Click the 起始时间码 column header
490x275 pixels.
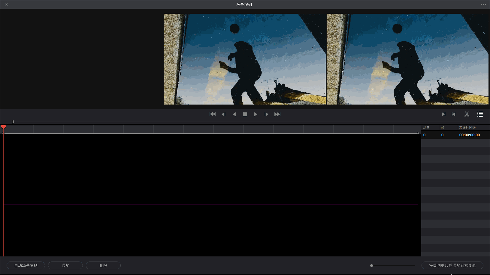click(467, 128)
